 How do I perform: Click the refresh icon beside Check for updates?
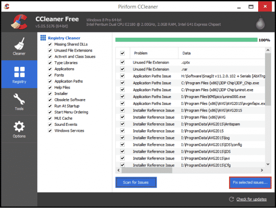point(231,199)
